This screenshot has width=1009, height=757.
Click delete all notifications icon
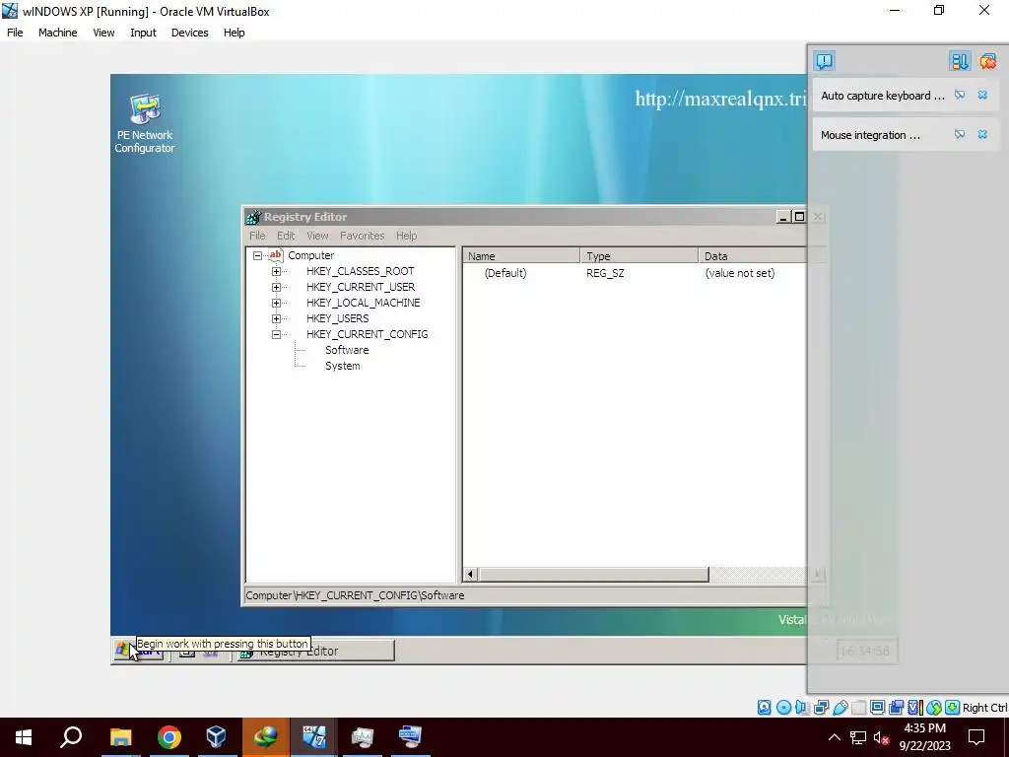[987, 61]
